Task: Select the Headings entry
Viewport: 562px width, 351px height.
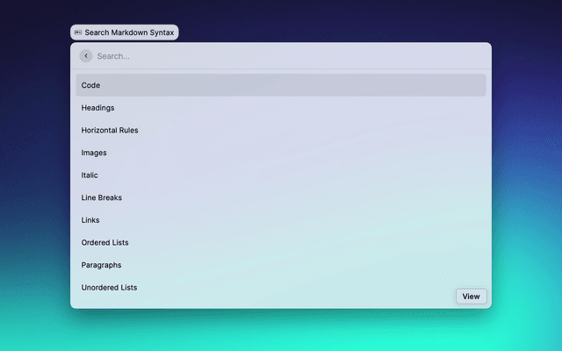Action: point(98,108)
